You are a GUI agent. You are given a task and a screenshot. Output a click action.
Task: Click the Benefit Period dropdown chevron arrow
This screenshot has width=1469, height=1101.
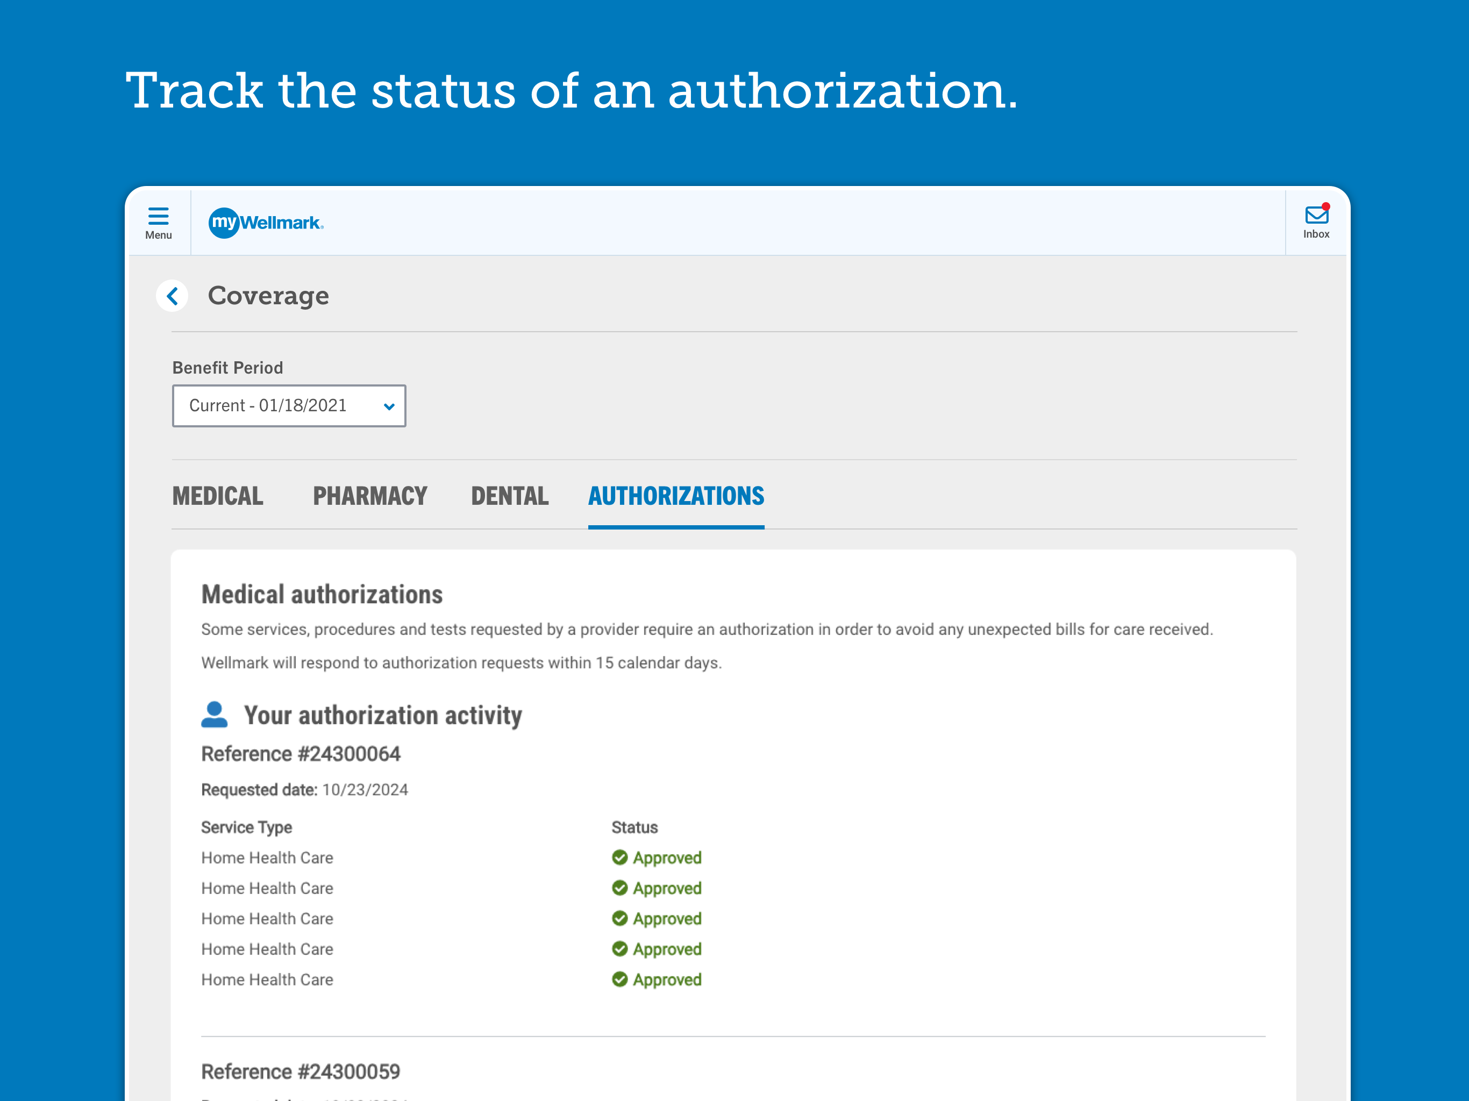point(389,406)
